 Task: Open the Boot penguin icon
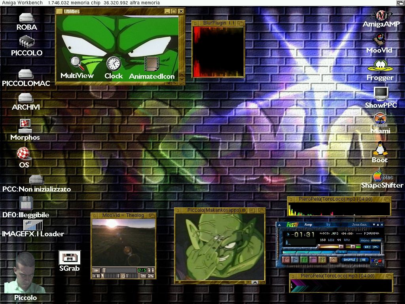tap(380, 152)
